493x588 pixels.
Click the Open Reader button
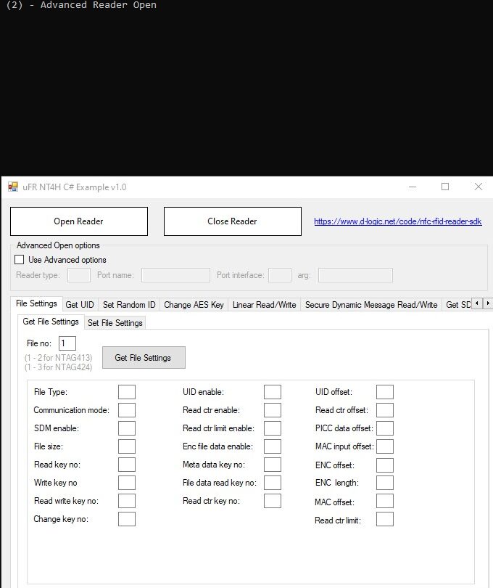click(x=79, y=221)
